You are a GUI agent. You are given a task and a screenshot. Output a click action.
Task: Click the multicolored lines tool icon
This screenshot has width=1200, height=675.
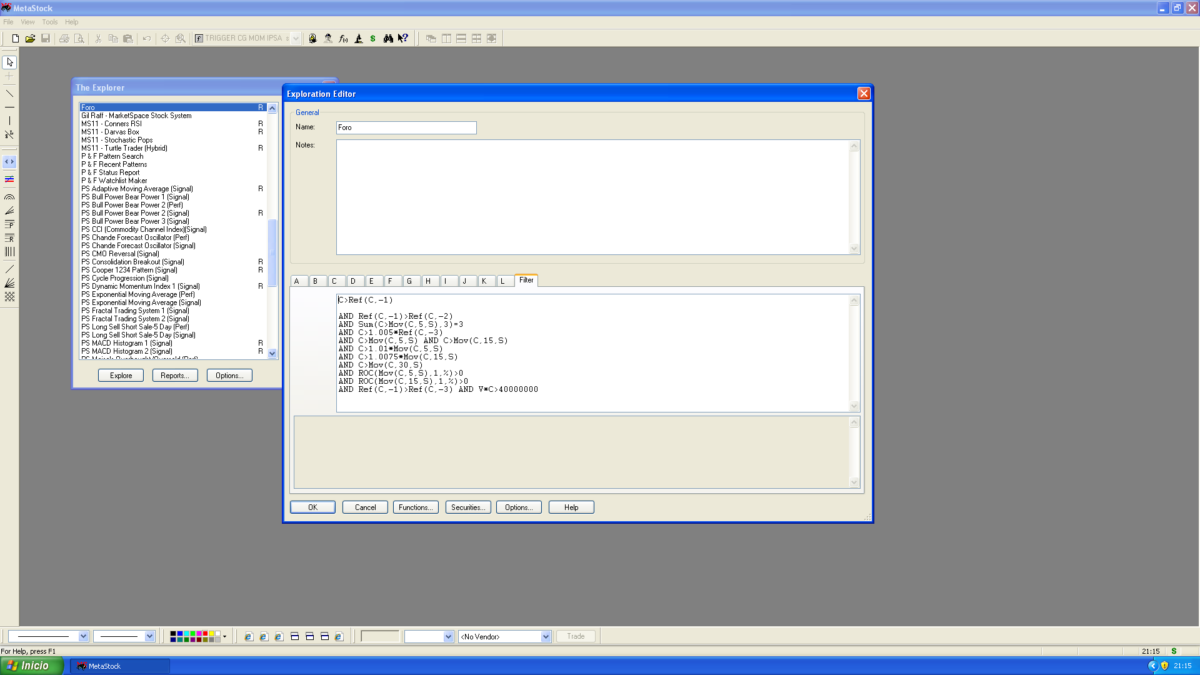click(9, 179)
